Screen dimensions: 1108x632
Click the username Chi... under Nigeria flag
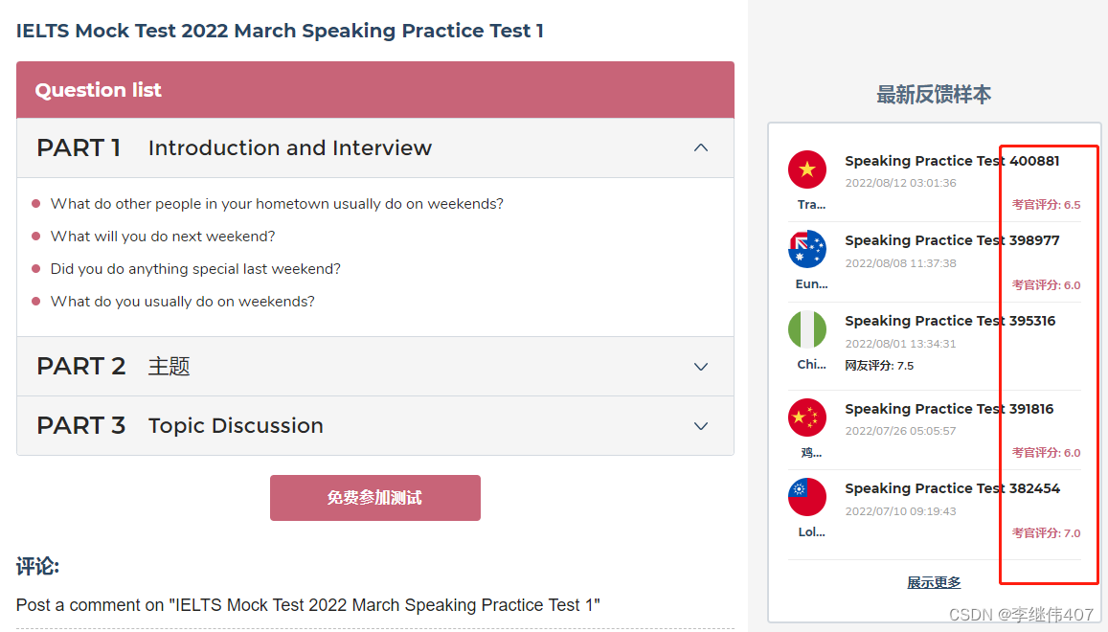pyautogui.click(x=811, y=365)
